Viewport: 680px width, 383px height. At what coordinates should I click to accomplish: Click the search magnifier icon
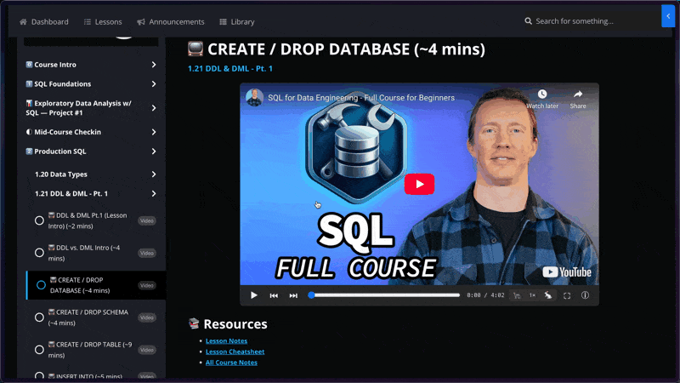click(x=528, y=20)
